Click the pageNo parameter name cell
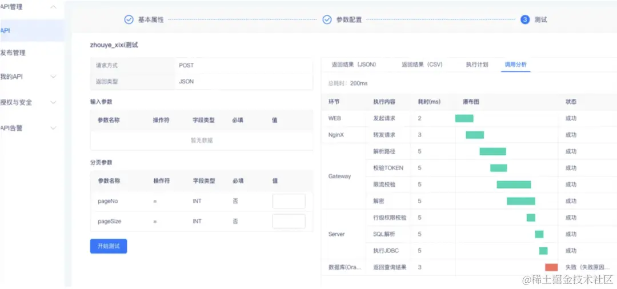This screenshot has height=289, width=617. tap(108, 201)
